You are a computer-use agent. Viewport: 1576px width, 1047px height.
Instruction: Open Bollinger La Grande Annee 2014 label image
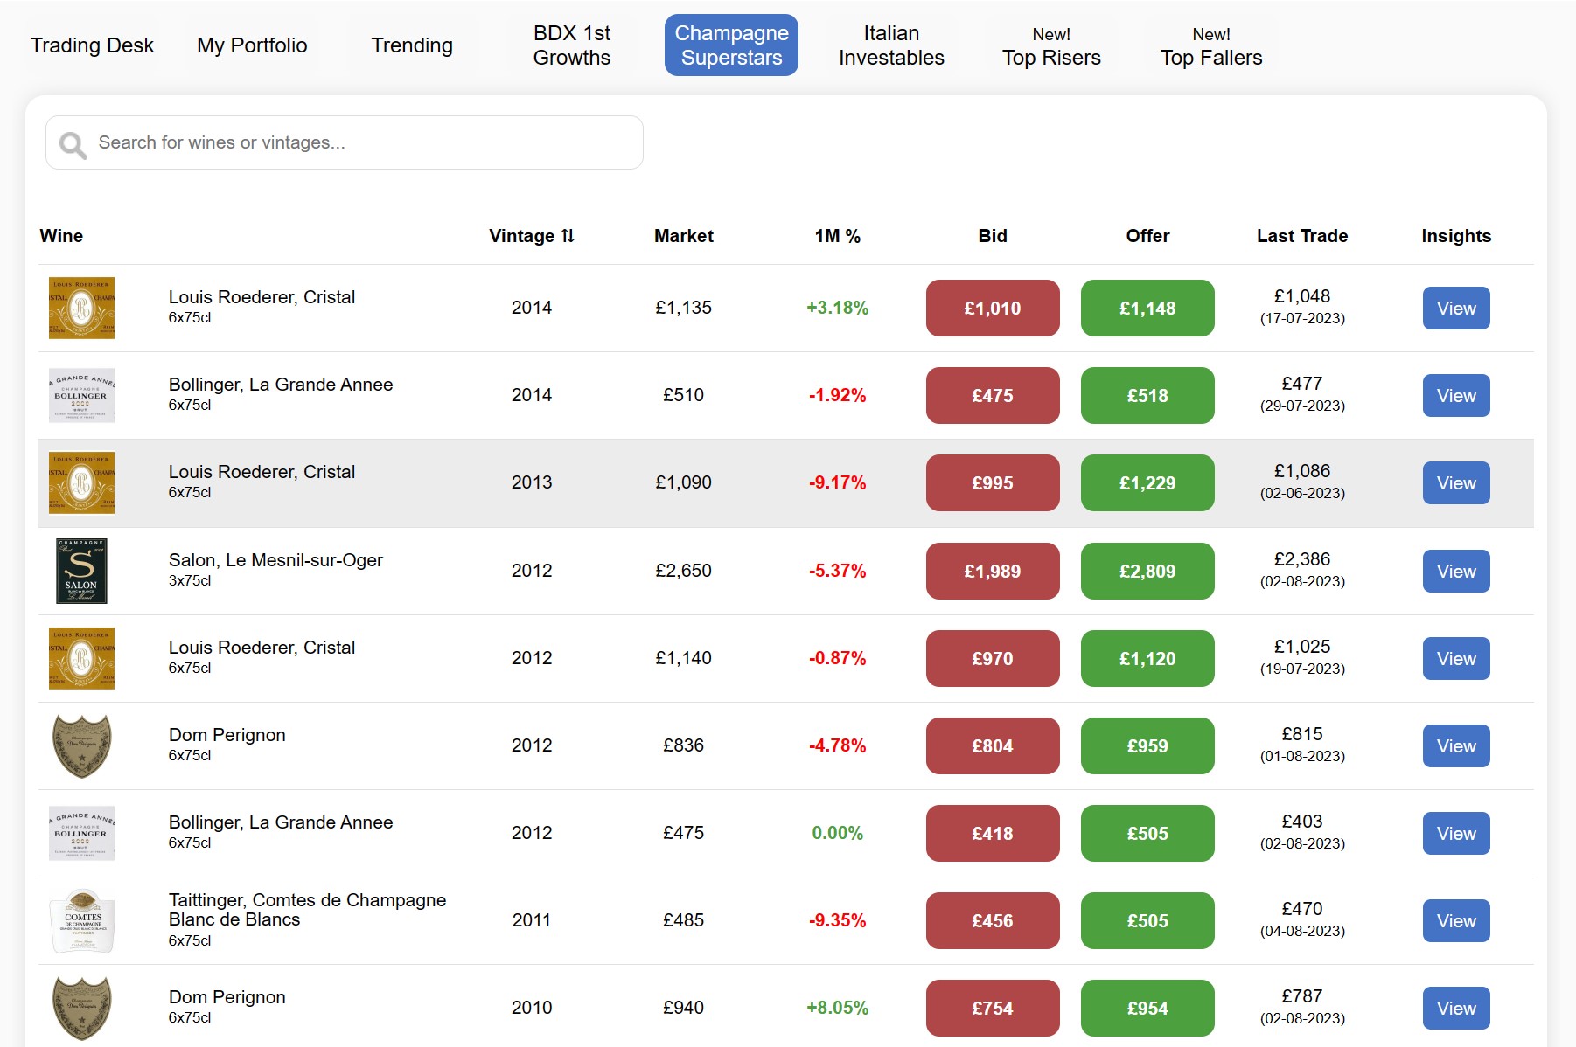coord(81,395)
